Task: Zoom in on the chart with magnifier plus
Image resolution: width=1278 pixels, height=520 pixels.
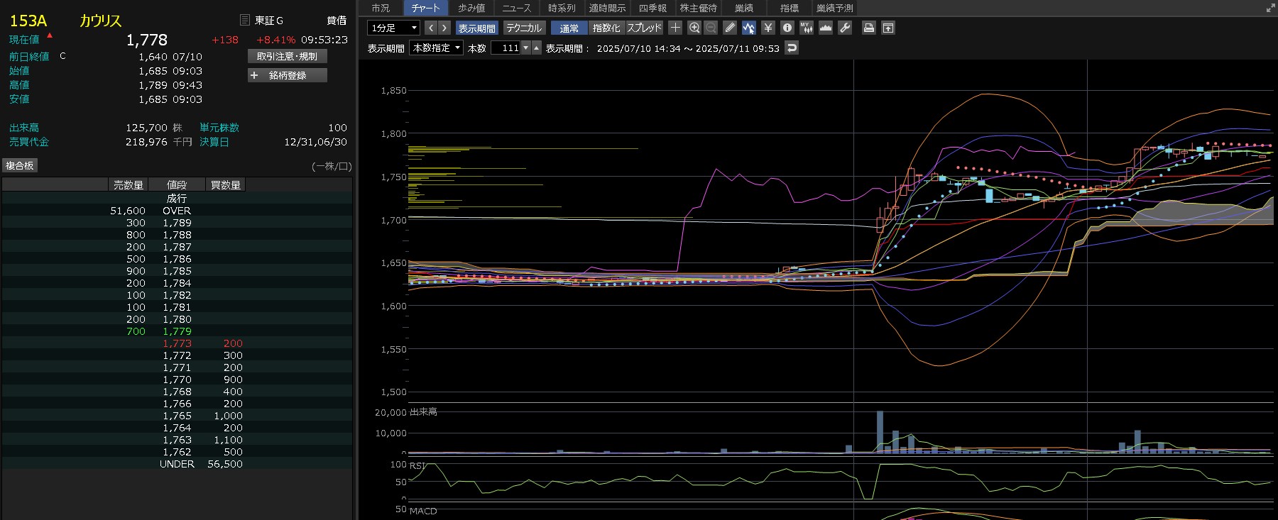Action: tap(694, 28)
